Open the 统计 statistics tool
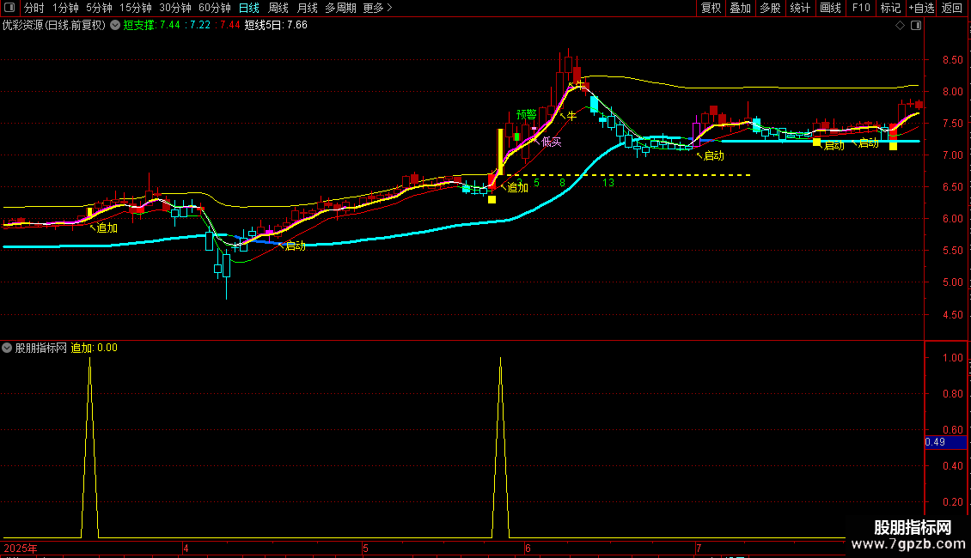The image size is (971, 558). click(799, 8)
